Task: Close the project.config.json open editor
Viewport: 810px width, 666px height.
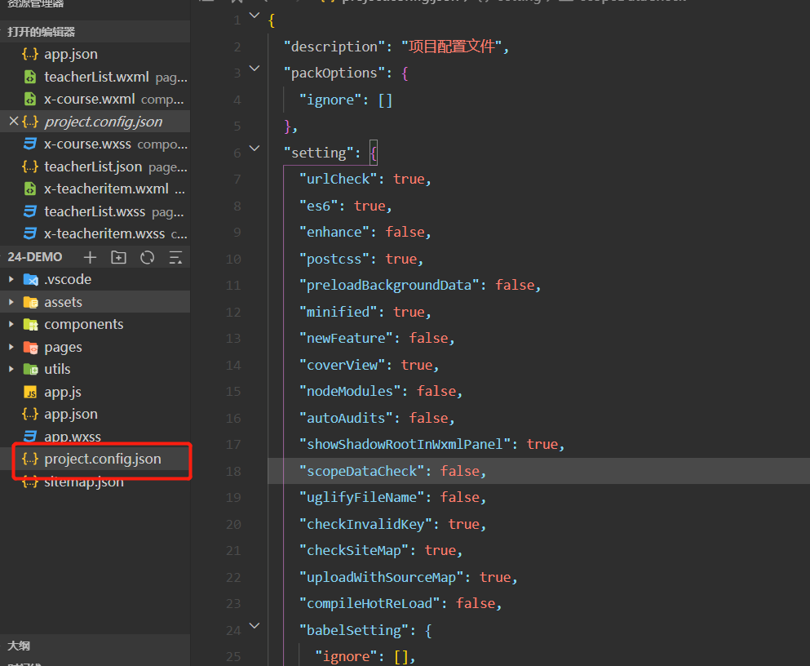Action: (14, 122)
